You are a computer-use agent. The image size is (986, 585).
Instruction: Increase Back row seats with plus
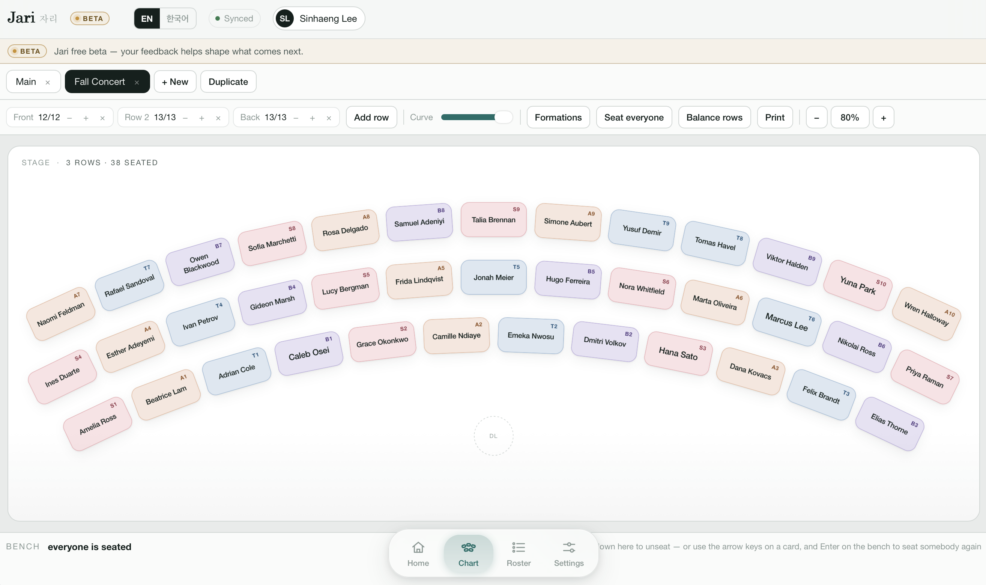point(312,118)
